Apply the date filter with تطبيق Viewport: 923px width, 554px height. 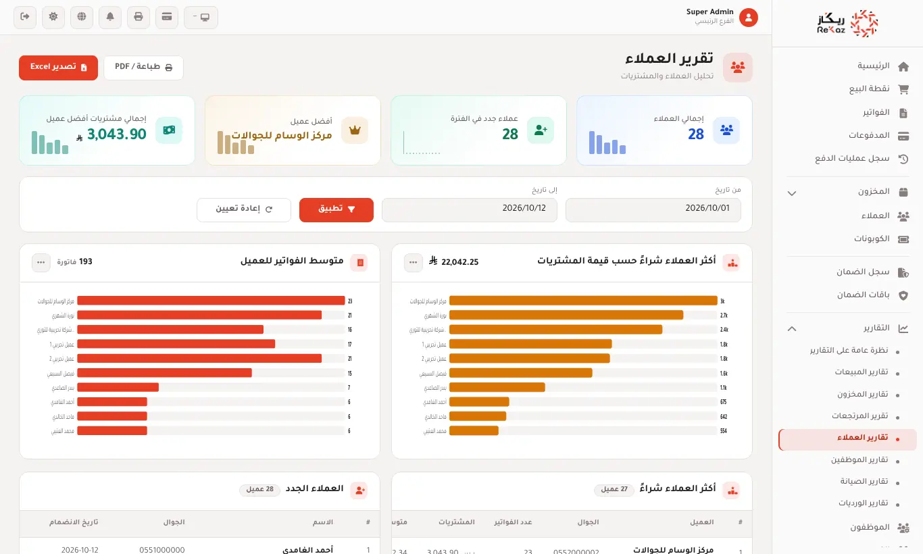coord(336,210)
